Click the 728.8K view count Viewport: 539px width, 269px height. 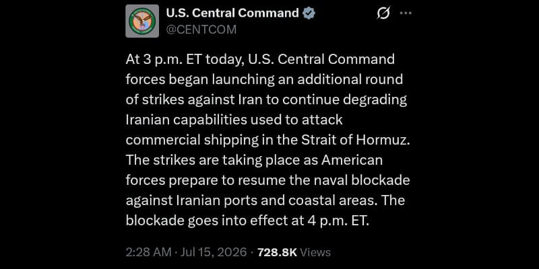pos(277,252)
